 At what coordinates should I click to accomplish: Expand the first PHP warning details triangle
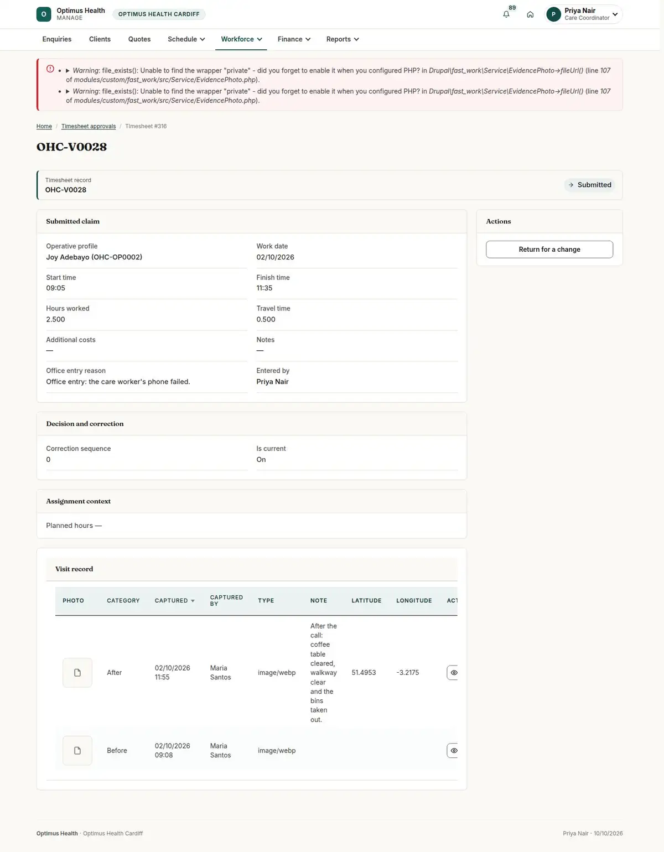[x=68, y=71]
